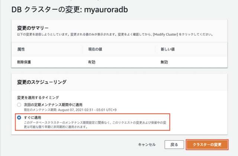This screenshot has height=156, width=238.
Task: Select apply during next scheduled maintenance window
Action: click(x=19, y=105)
